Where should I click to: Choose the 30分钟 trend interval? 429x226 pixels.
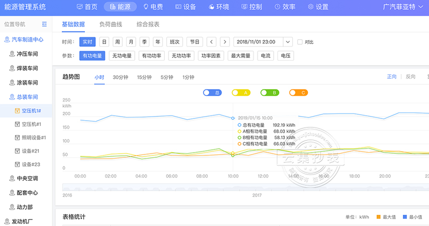tap(121, 77)
